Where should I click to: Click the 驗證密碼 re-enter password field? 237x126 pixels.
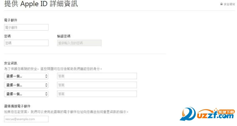pos(79,43)
